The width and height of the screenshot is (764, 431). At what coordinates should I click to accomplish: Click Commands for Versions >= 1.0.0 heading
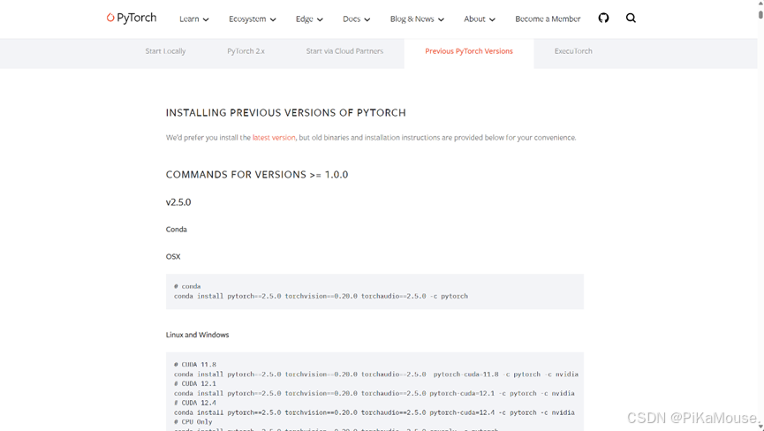coord(257,175)
